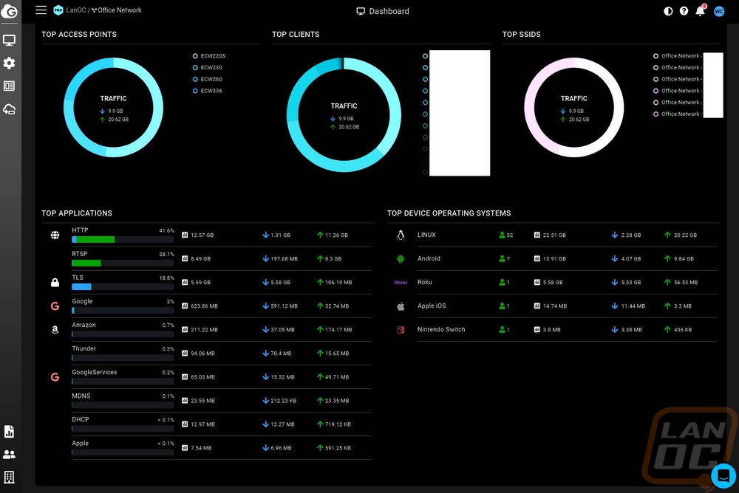Click the Google application icon
739x493 pixels.
55,306
